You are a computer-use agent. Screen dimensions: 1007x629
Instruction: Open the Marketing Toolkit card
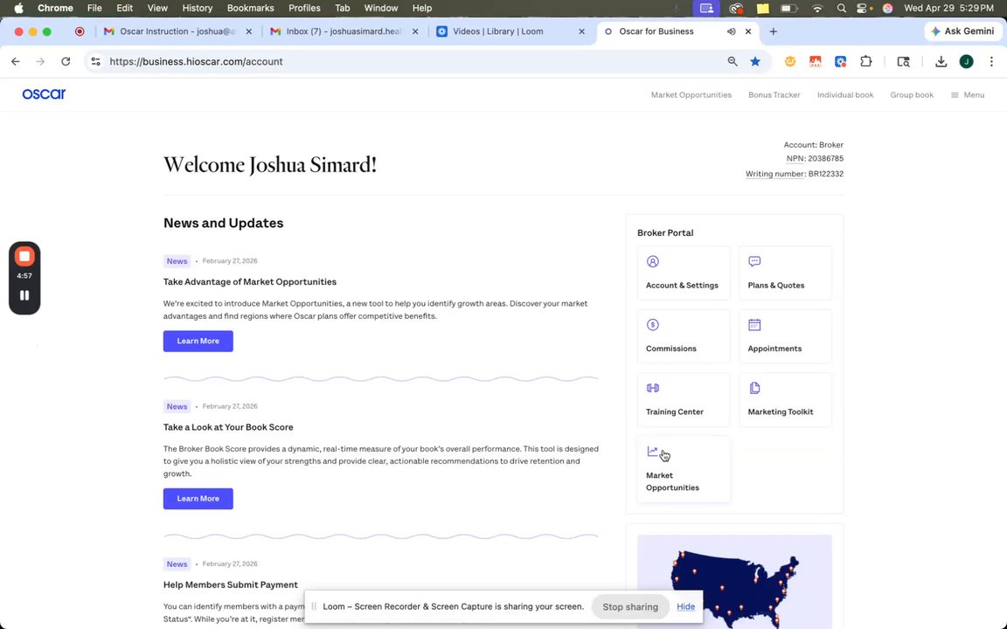tap(785, 399)
